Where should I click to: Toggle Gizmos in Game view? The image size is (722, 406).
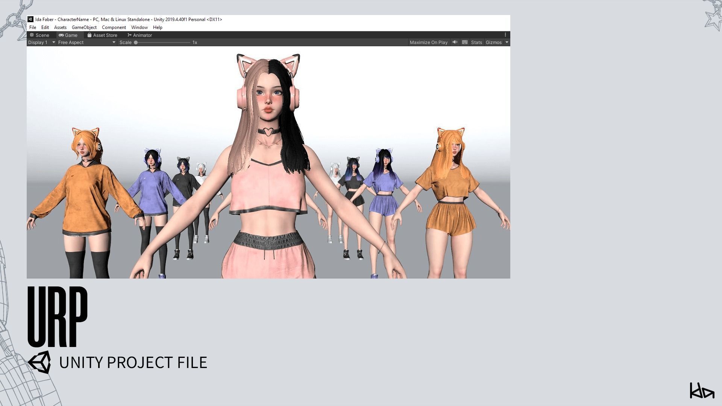[x=493, y=42]
